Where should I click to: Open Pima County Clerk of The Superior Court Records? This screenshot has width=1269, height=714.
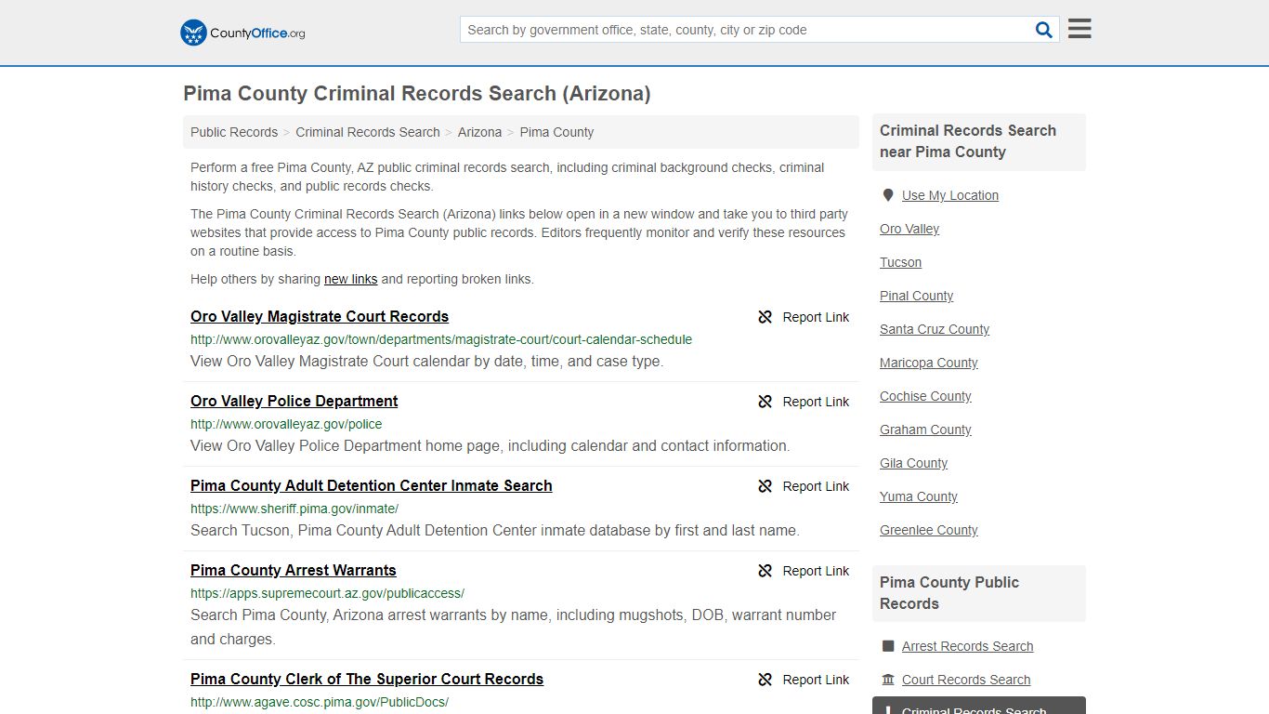point(367,679)
